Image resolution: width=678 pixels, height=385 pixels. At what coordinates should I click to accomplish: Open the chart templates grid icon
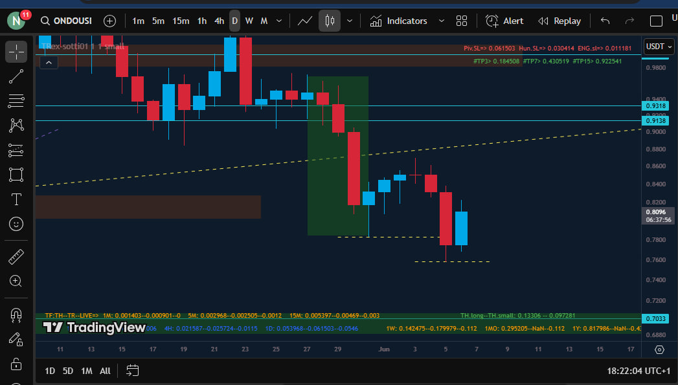[461, 21]
